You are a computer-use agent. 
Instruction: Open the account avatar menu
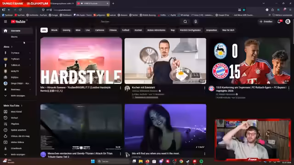pyautogui.click(x=288, y=22)
